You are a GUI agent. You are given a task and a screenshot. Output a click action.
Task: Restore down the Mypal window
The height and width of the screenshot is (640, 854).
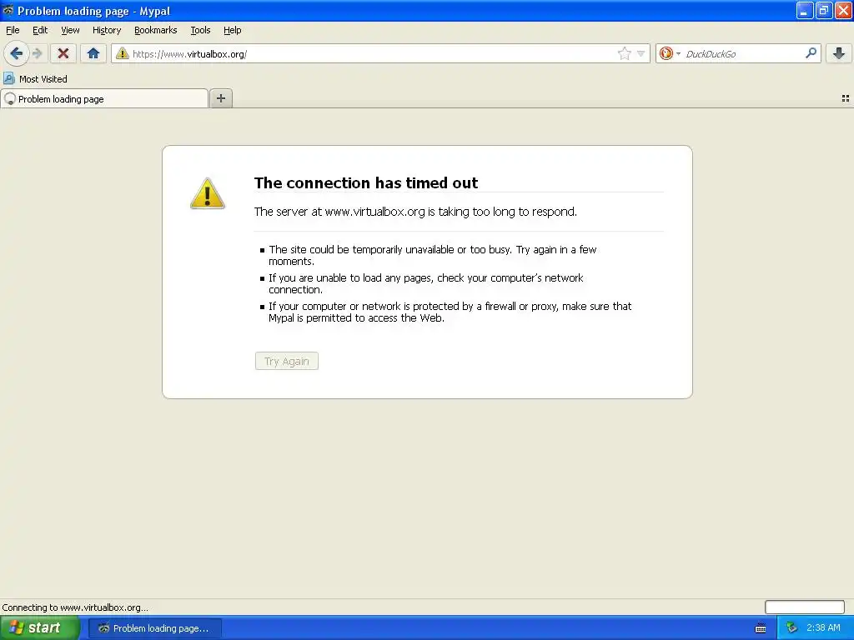824,10
